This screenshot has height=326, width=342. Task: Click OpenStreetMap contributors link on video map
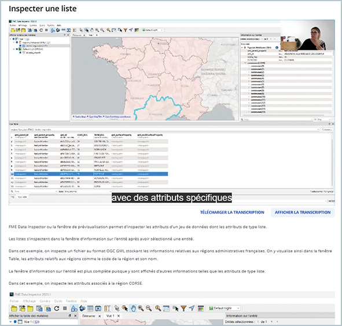click(x=118, y=117)
